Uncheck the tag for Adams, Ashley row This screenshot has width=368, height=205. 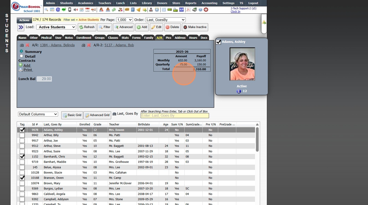tap(22, 130)
